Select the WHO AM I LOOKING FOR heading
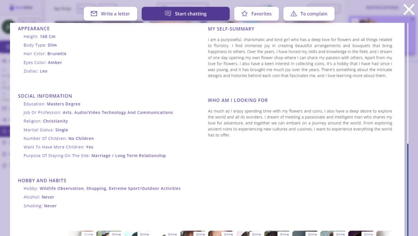The image size is (418, 236). click(x=238, y=100)
